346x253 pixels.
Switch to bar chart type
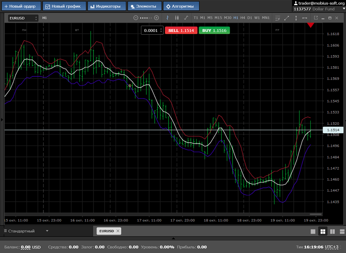pos(167,18)
